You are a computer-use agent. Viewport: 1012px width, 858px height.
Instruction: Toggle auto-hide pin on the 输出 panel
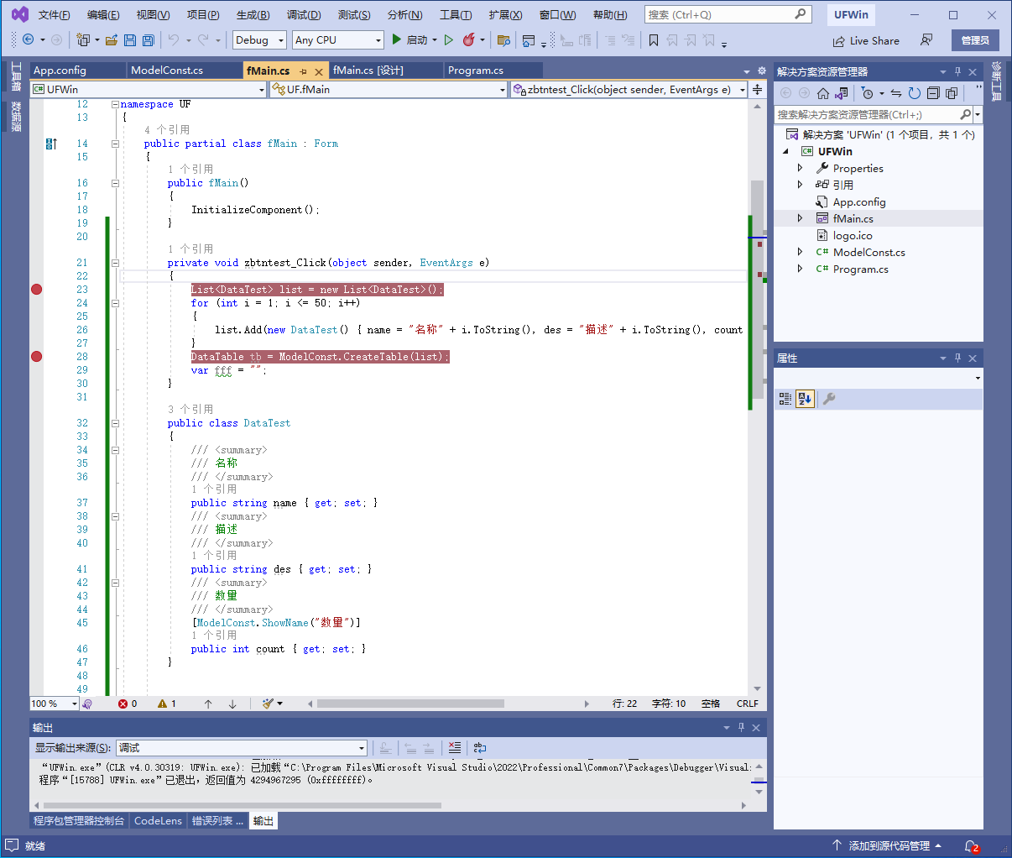[x=741, y=728]
